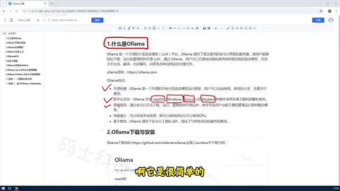Go back using the note's left chevron
Image resolution: width=340 pixels, height=191 pixels.
tap(5, 20)
